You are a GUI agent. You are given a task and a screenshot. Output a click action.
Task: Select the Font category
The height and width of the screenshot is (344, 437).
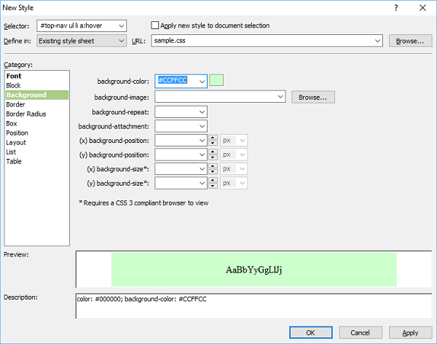point(14,76)
